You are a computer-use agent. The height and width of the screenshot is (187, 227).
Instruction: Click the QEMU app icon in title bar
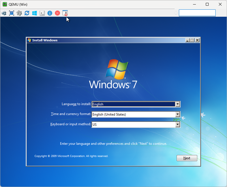5,4
